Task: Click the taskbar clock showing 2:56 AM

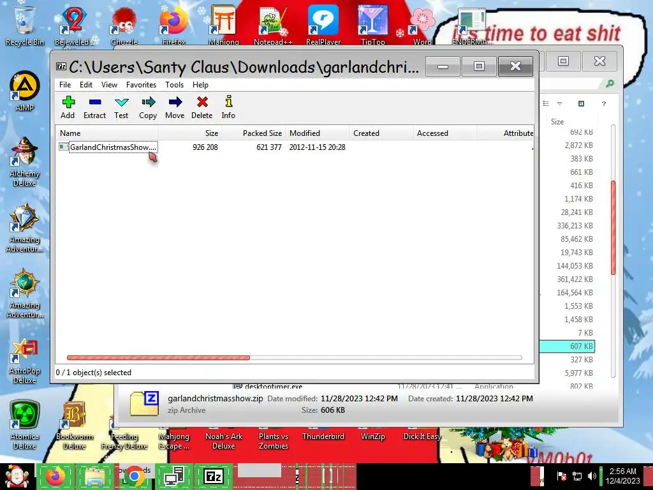Action: click(x=622, y=476)
